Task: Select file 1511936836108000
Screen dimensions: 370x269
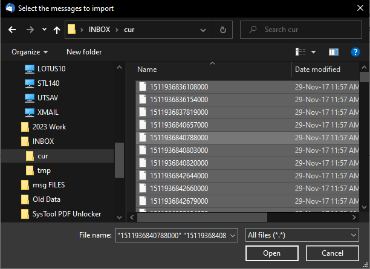Action: click(247, 87)
